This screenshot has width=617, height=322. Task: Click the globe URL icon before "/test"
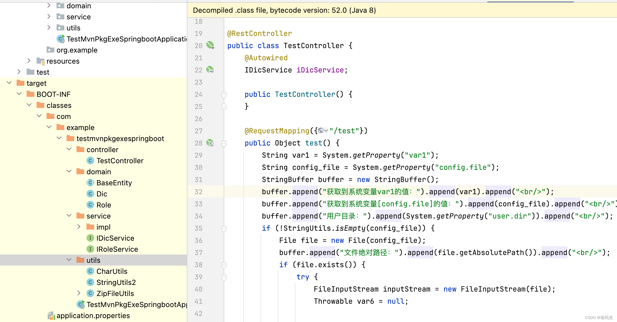[x=321, y=131]
